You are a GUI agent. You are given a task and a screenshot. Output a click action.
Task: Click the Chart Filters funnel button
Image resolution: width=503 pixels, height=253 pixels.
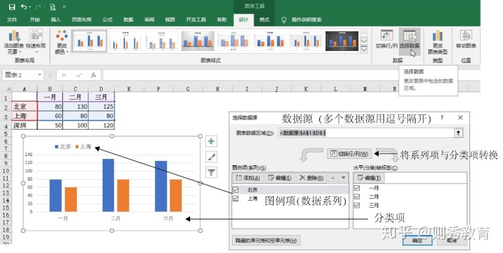click(211, 172)
